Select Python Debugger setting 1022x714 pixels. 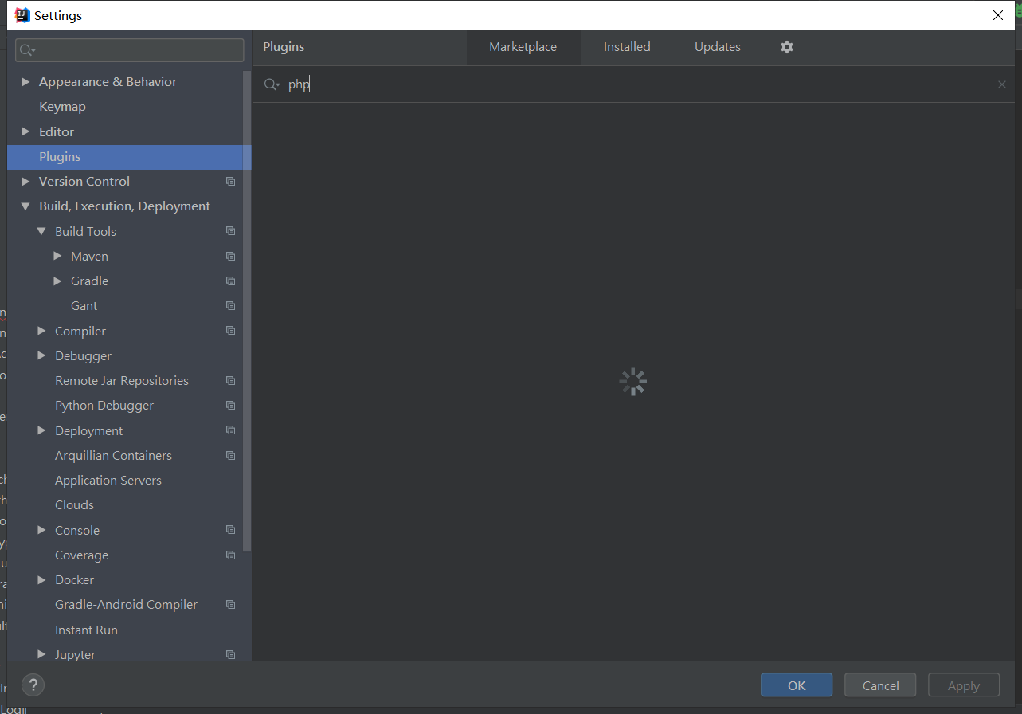click(x=104, y=406)
